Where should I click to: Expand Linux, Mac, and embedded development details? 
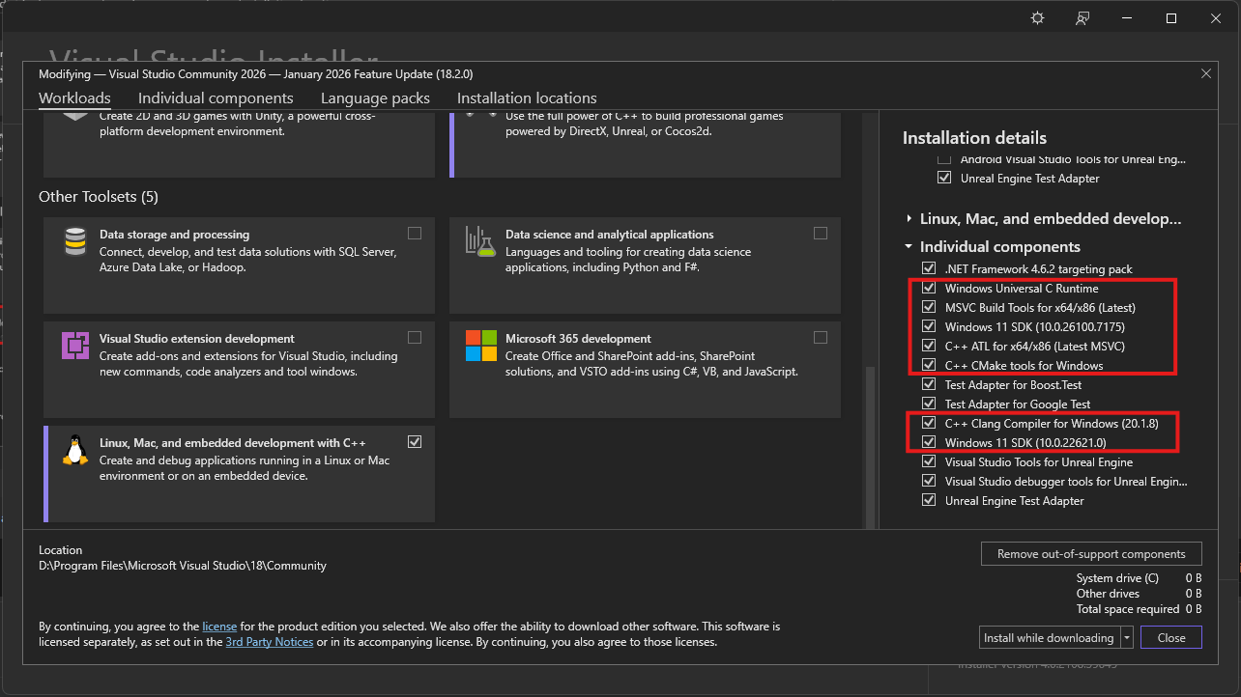[909, 219]
